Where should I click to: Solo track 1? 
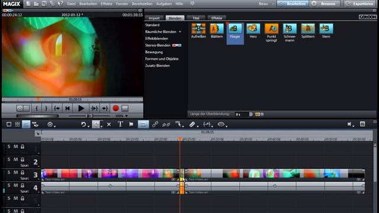tap(9, 146)
